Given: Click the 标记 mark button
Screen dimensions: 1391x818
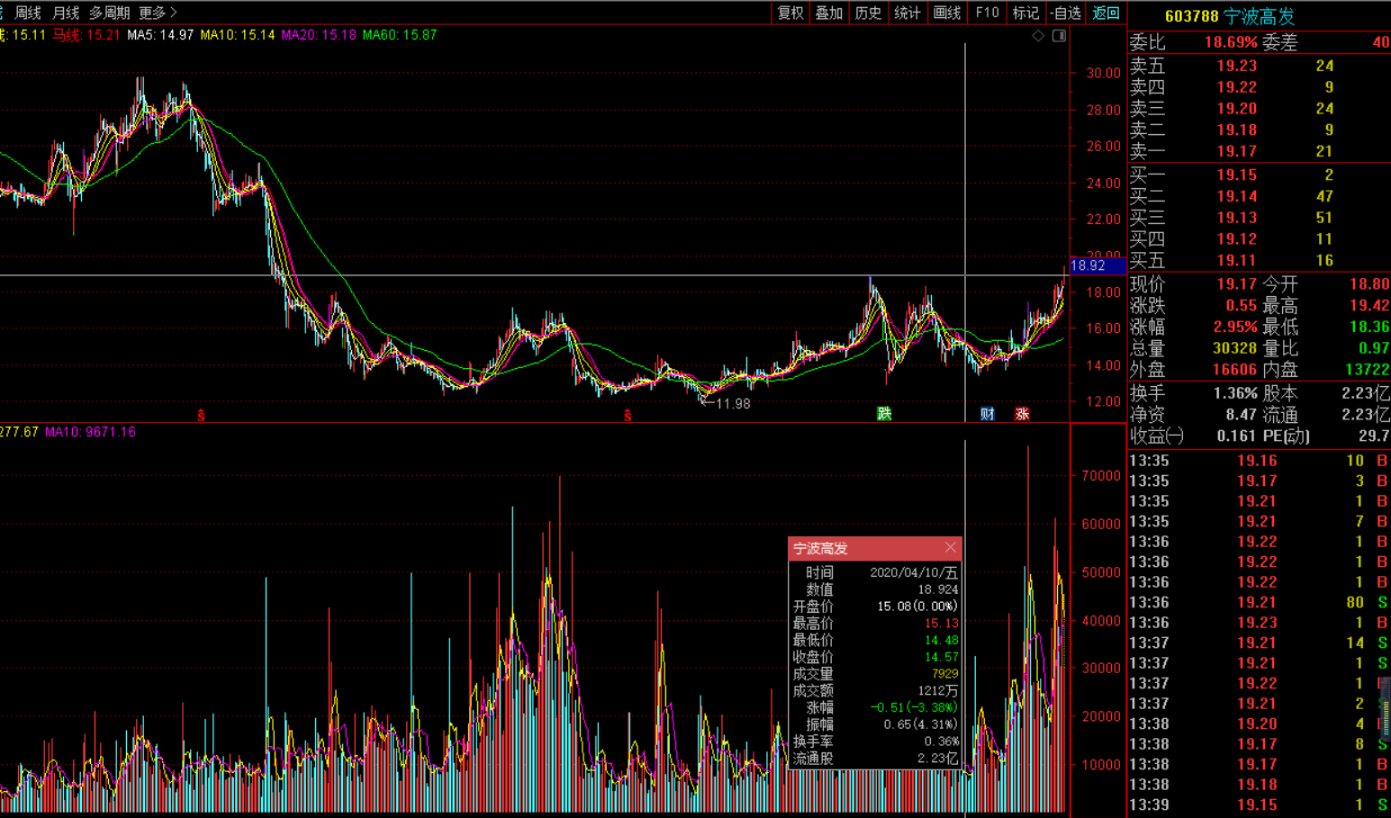Looking at the screenshot, I should pyautogui.click(x=1025, y=13).
